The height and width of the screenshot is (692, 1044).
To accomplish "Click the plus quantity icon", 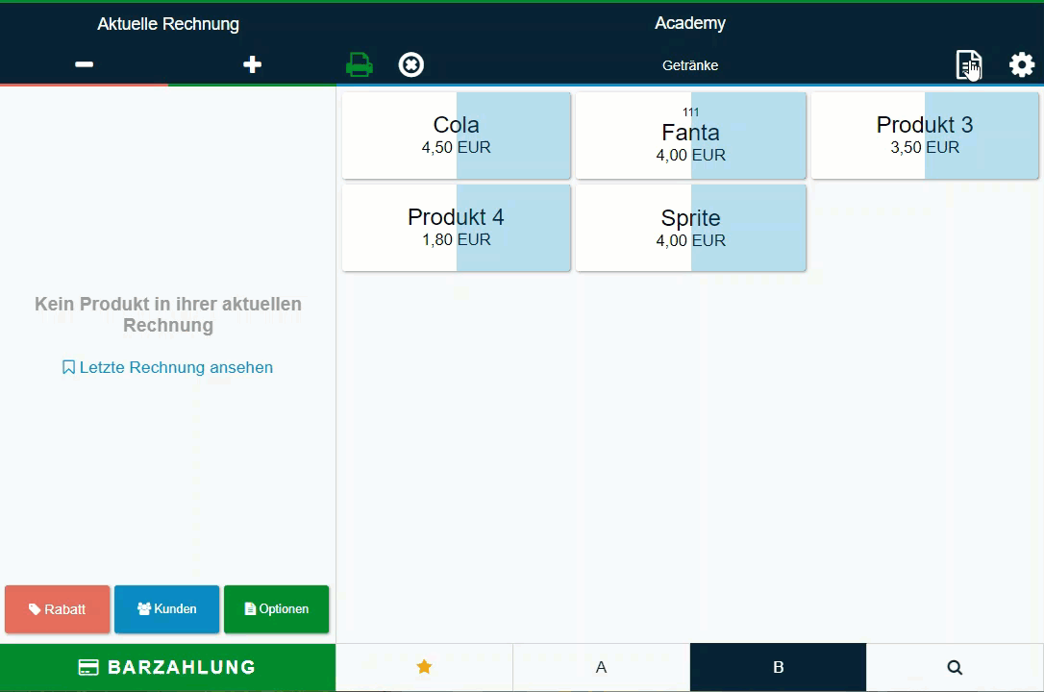I will (252, 64).
